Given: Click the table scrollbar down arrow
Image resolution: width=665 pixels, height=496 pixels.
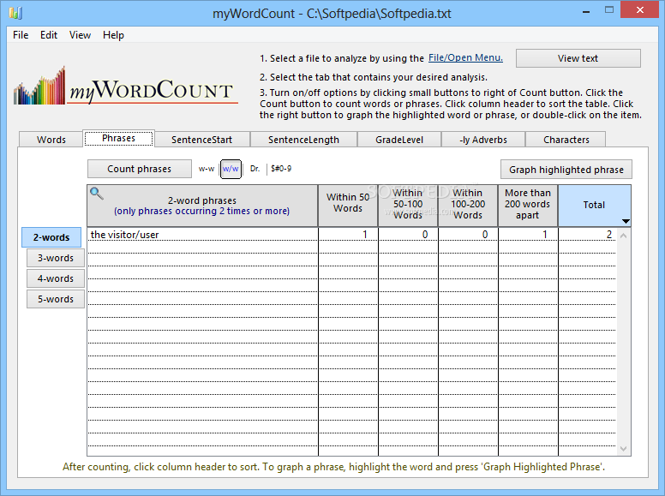Looking at the screenshot, I should tap(624, 449).
